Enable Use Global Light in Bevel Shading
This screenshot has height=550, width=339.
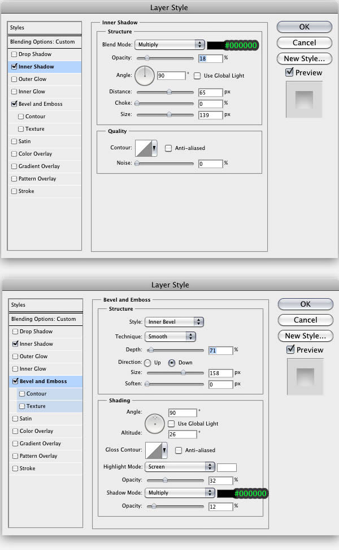point(171,424)
